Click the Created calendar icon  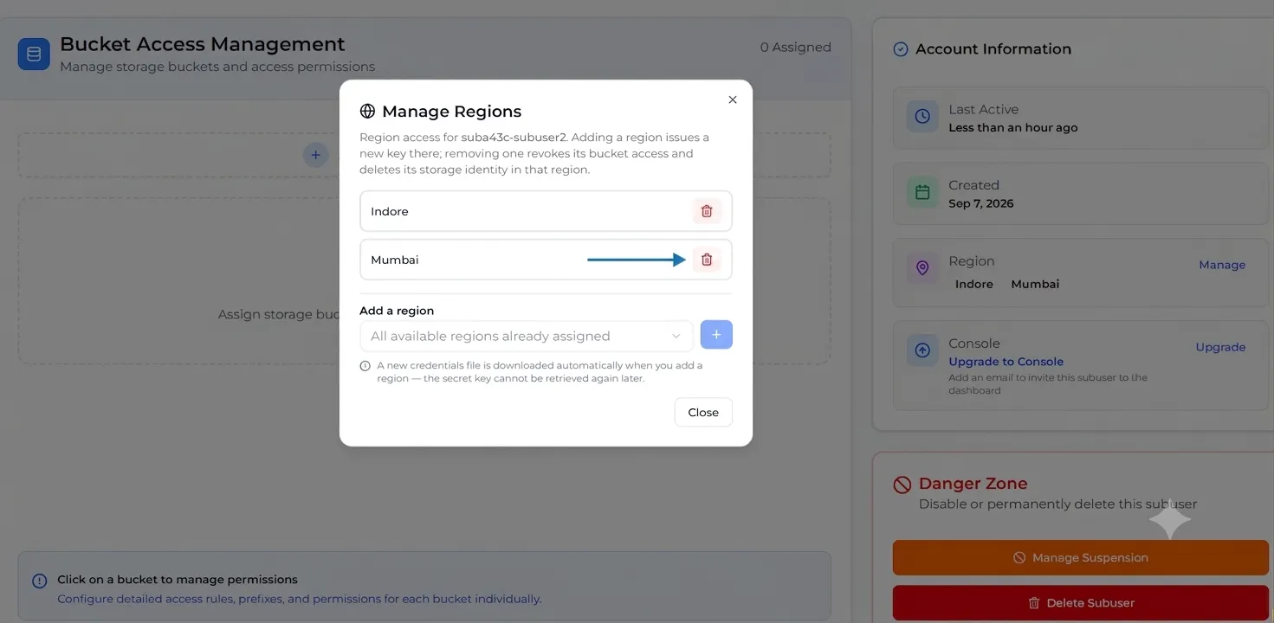click(x=922, y=192)
